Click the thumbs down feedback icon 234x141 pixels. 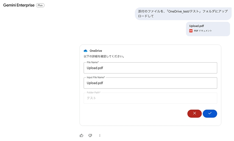[x=90, y=136]
